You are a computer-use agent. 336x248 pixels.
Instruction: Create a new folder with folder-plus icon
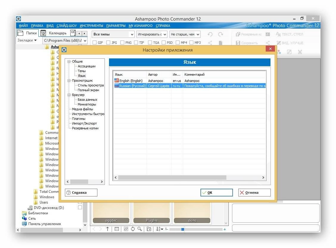coord(149,229)
